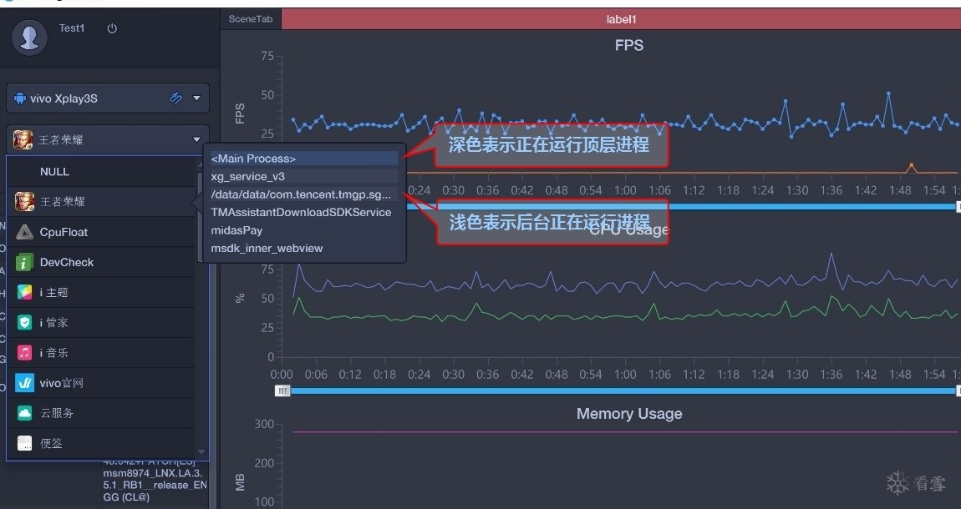This screenshot has height=509, width=961.
Task: Select NULL in the app list
Action: (x=101, y=171)
